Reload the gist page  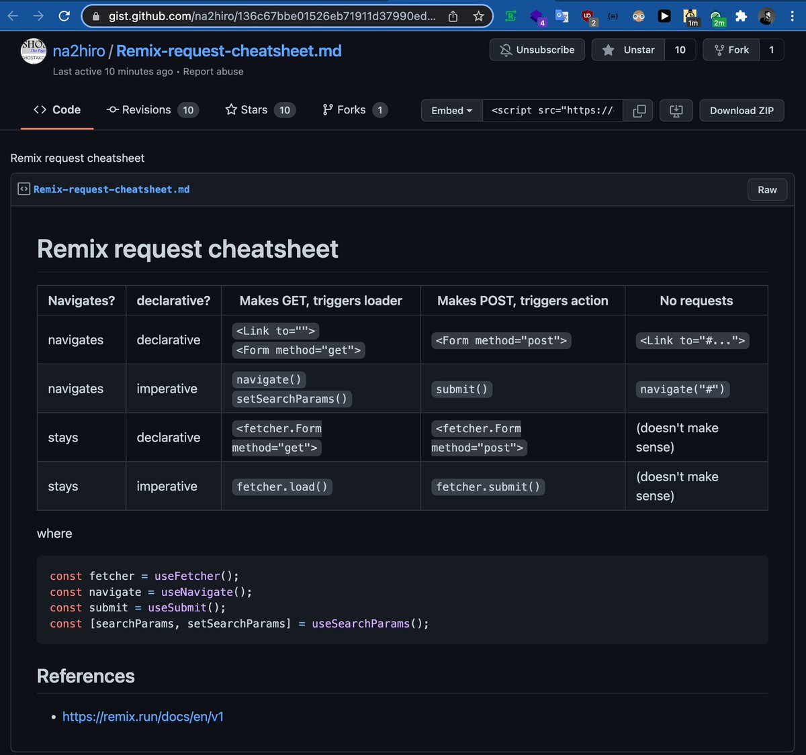point(64,15)
